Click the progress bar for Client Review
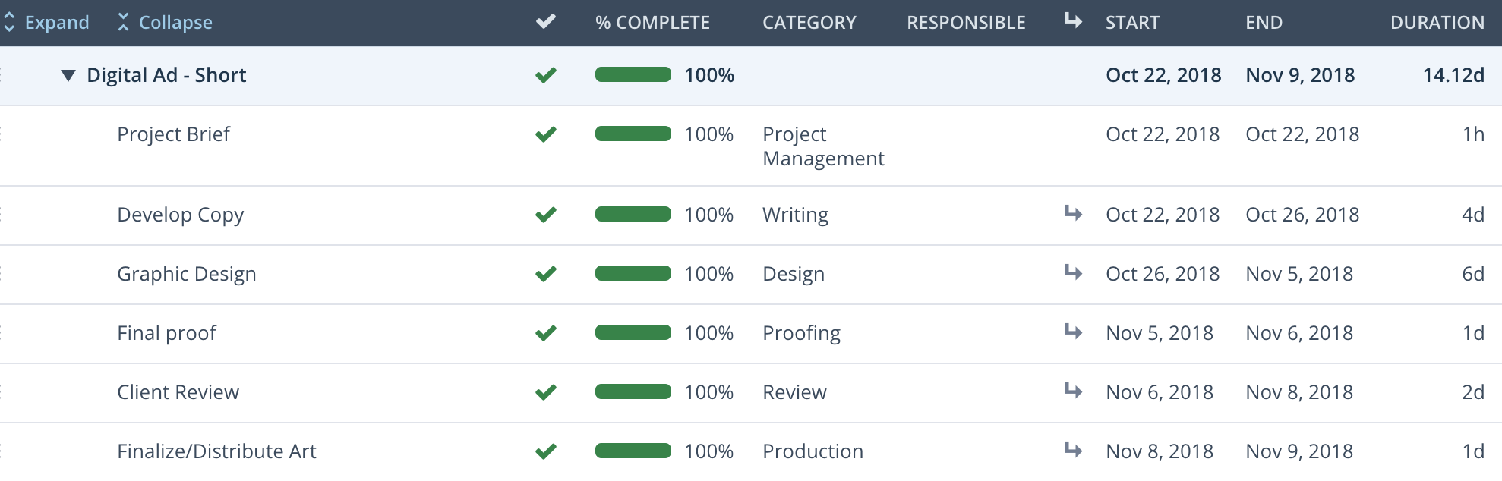The height and width of the screenshot is (481, 1502). [633, 391]
